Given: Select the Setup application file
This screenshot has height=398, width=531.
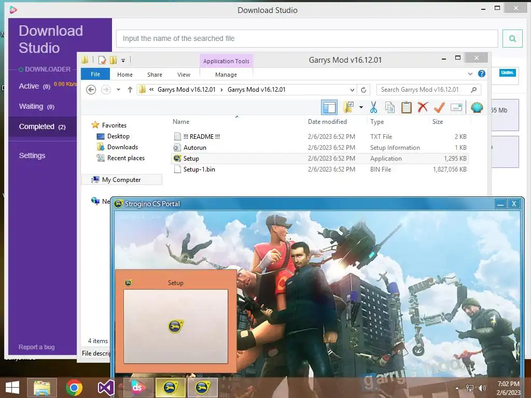Looking at the screenshot, I should point(320,159).
